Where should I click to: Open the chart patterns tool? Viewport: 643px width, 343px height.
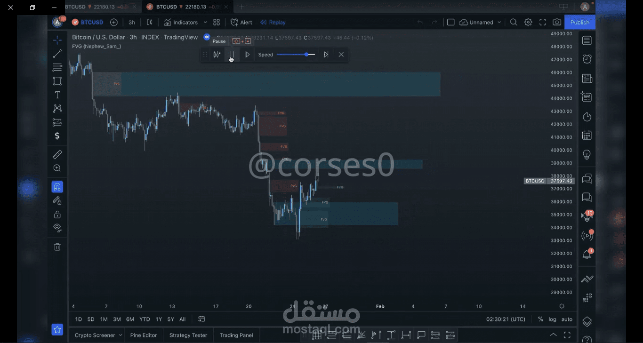(57, 108)
